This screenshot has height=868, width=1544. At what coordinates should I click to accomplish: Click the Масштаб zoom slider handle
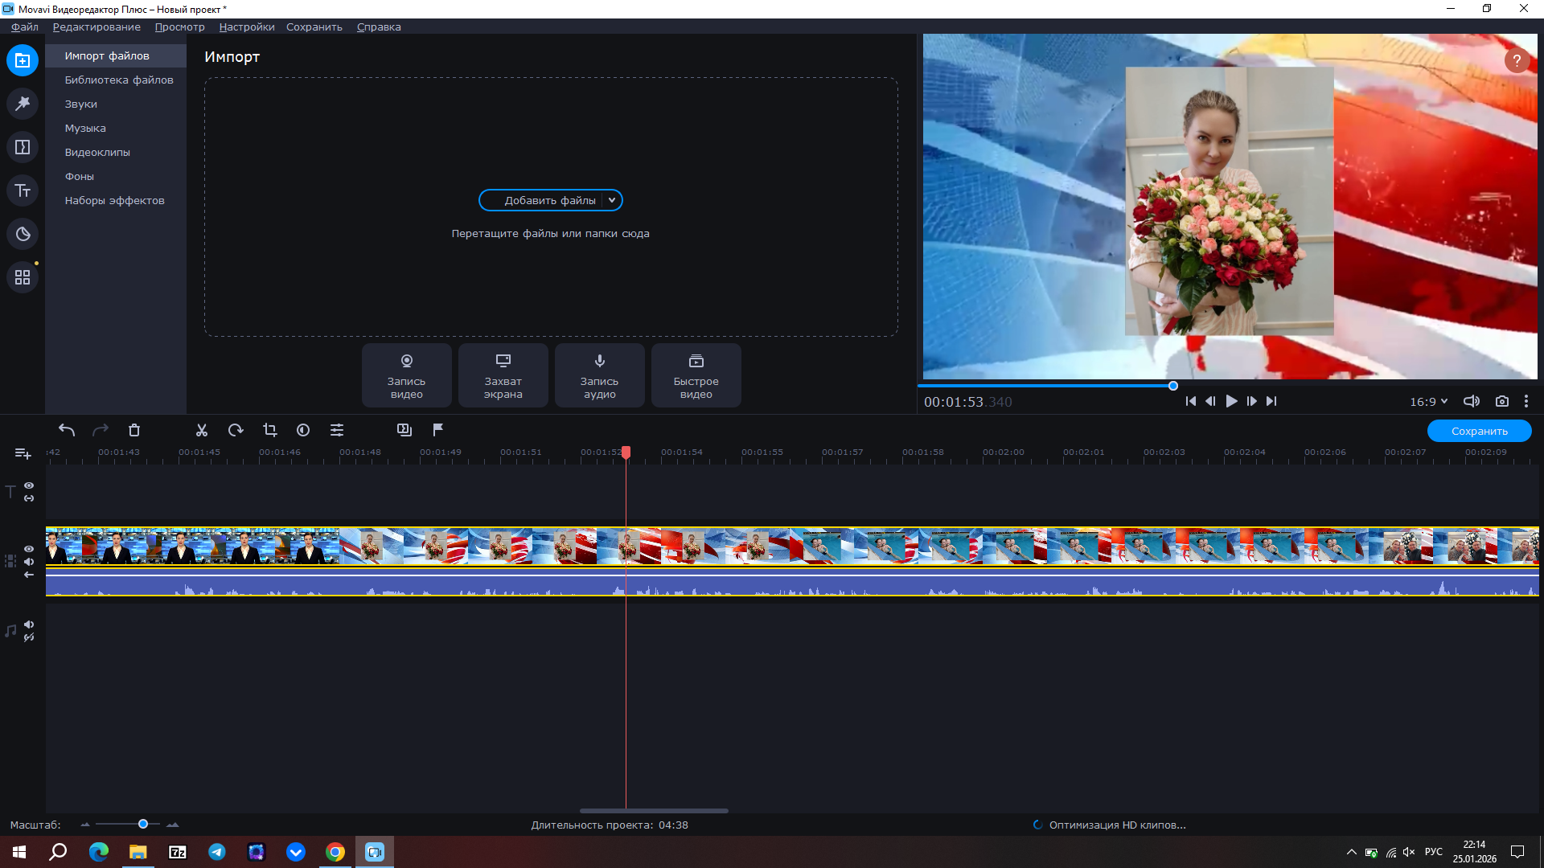coord(143,824)
